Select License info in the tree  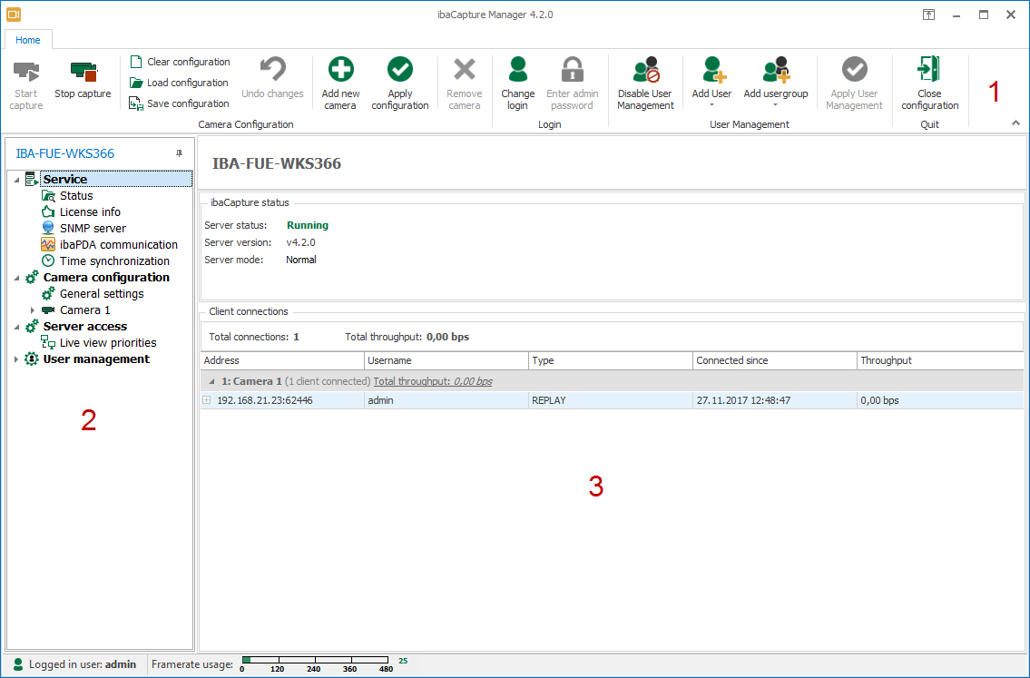(90, 212)
